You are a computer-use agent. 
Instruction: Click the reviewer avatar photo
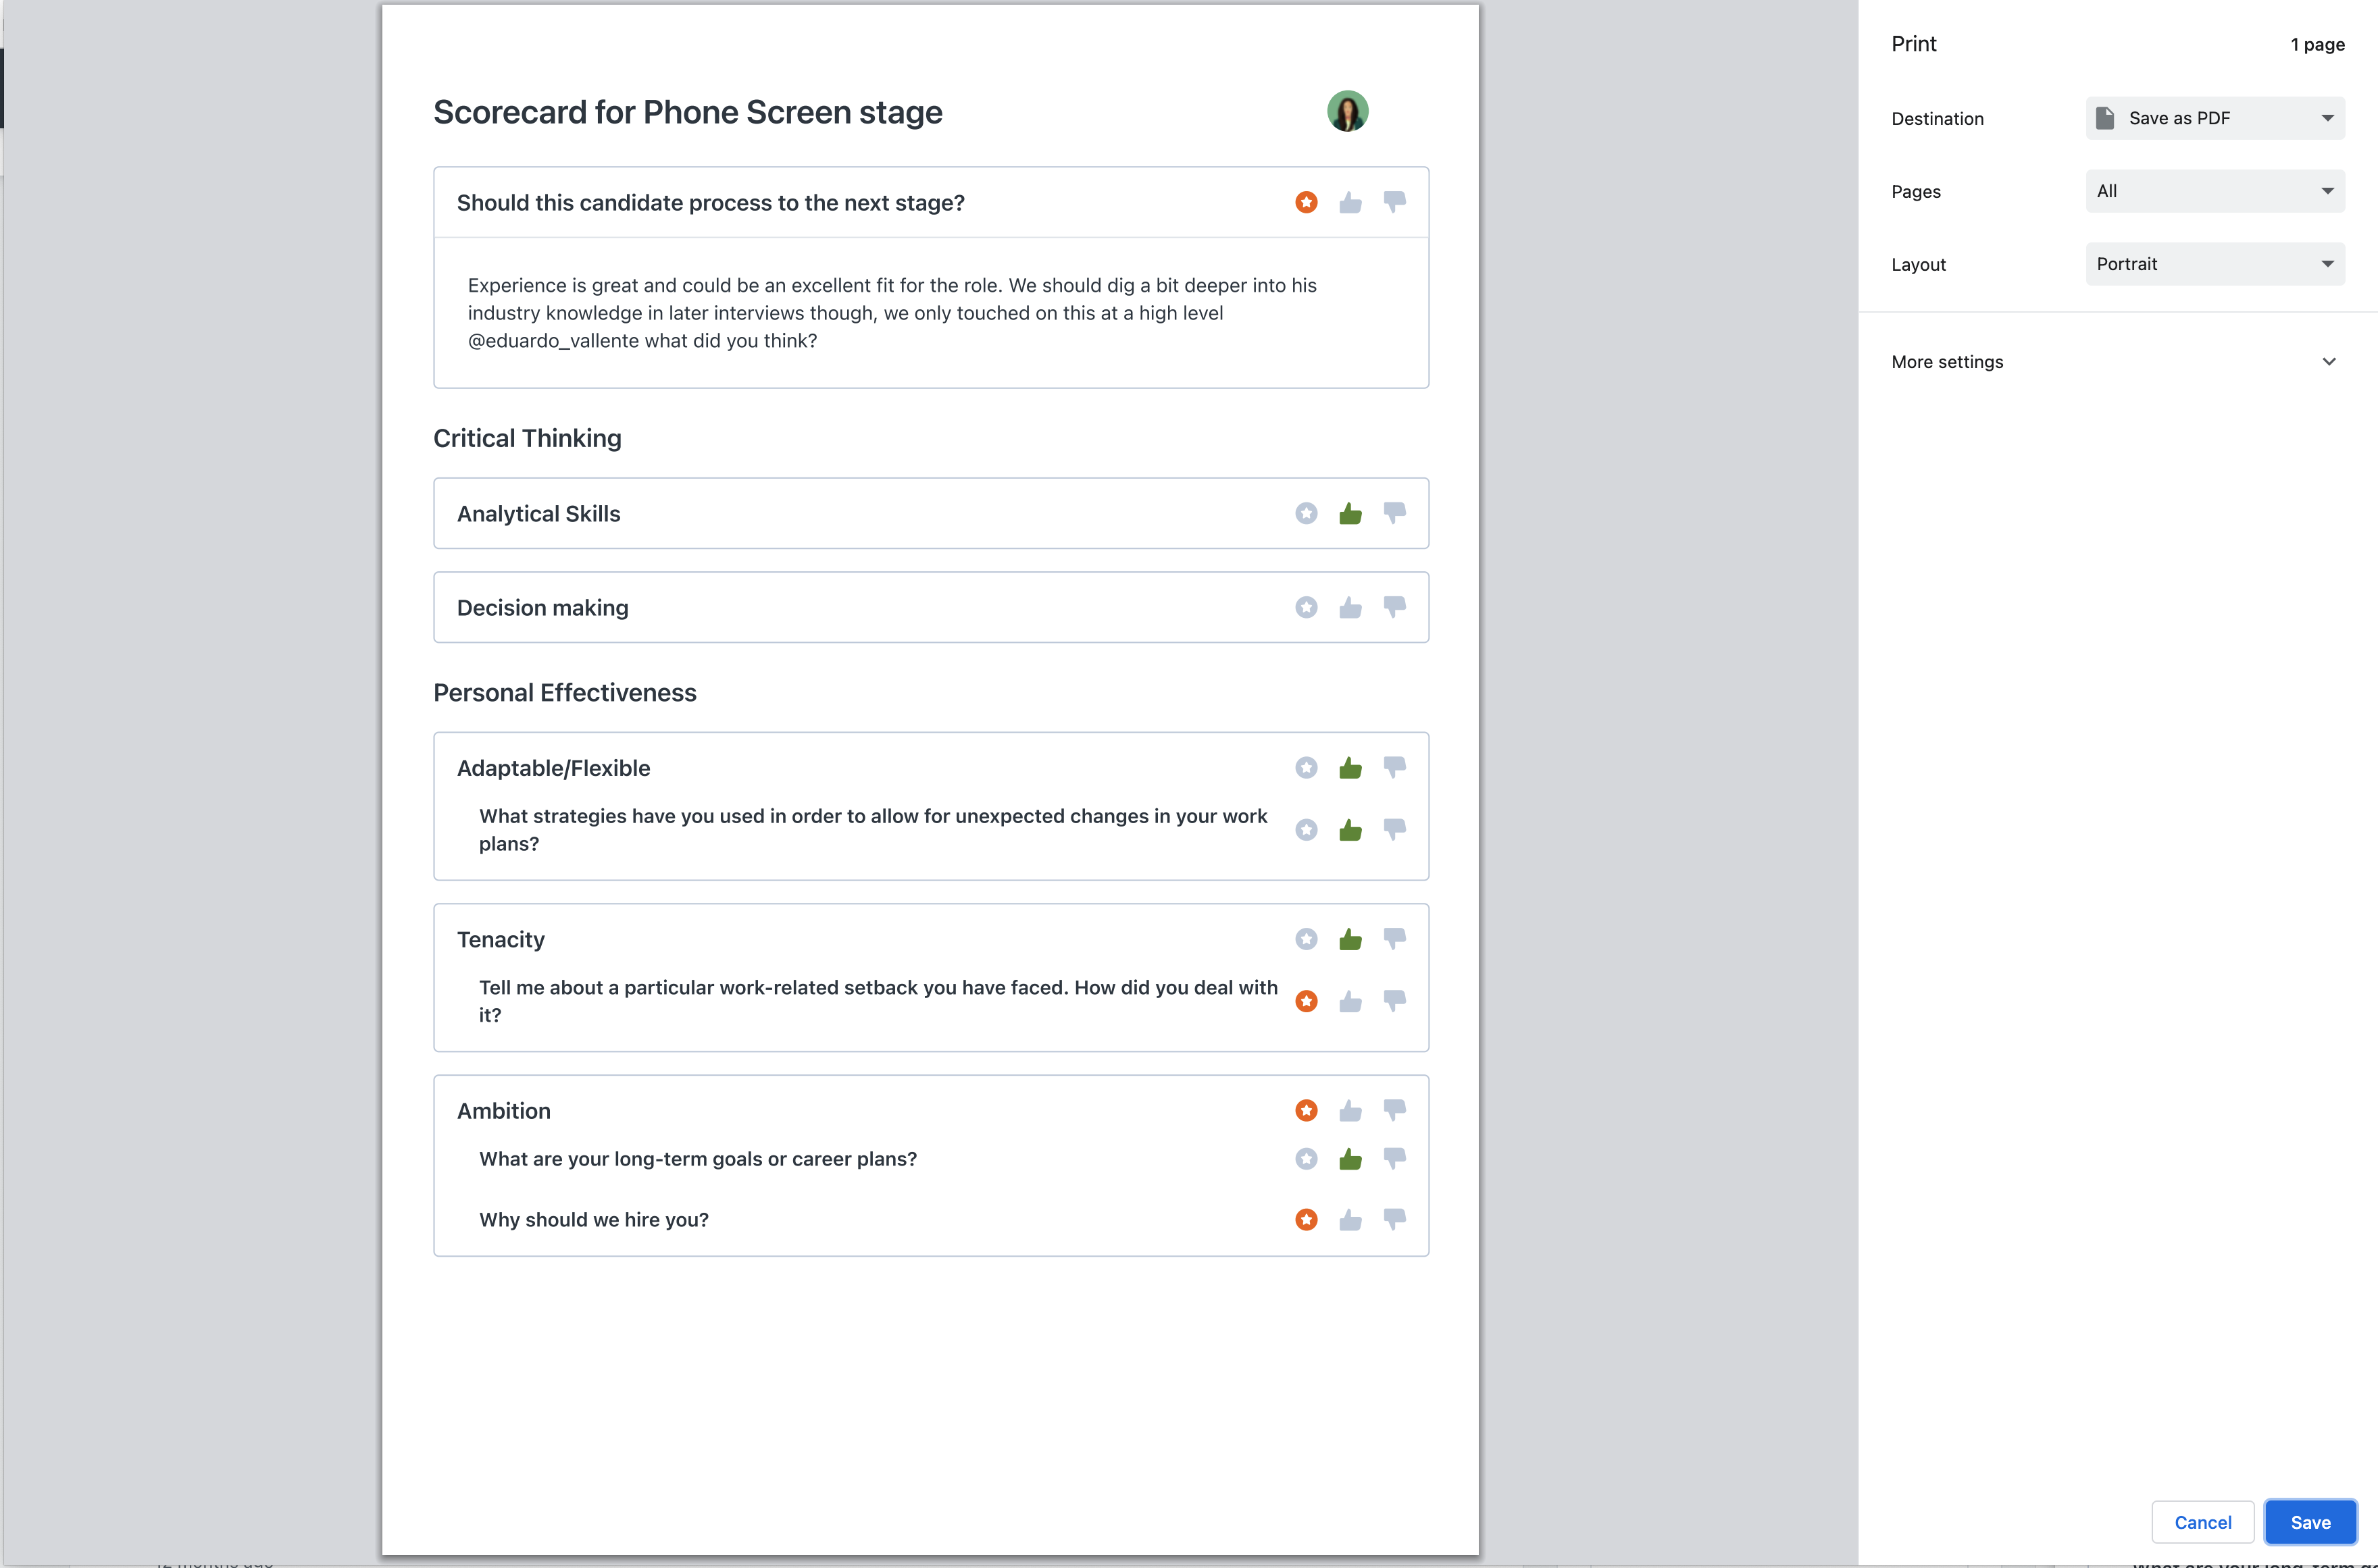coord(1346,111)
